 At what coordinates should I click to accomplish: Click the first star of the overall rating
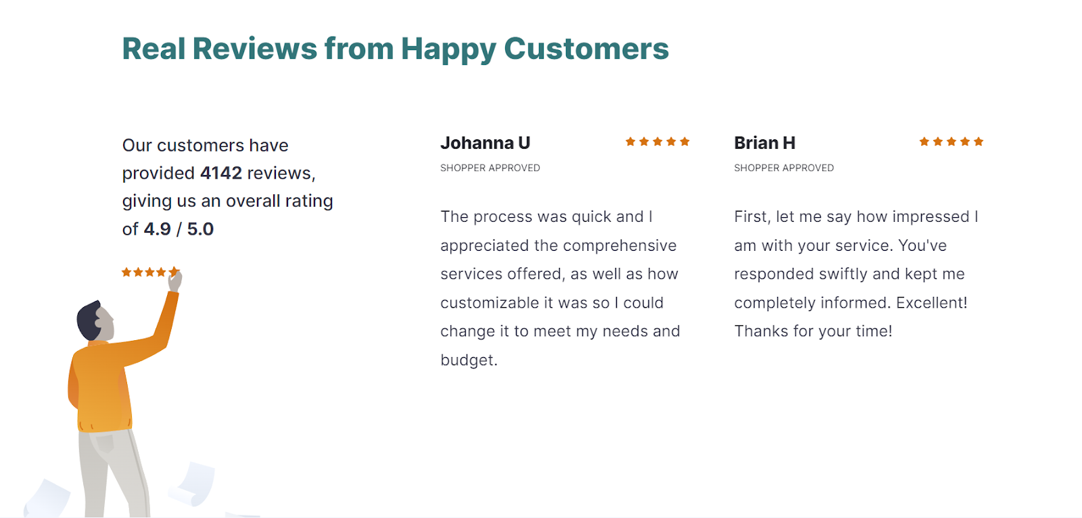click(x=126, y=272)
